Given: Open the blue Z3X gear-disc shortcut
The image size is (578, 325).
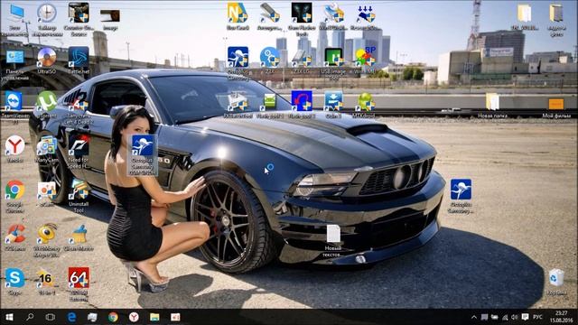Looking at the screenshot, I should click(270, 57).
